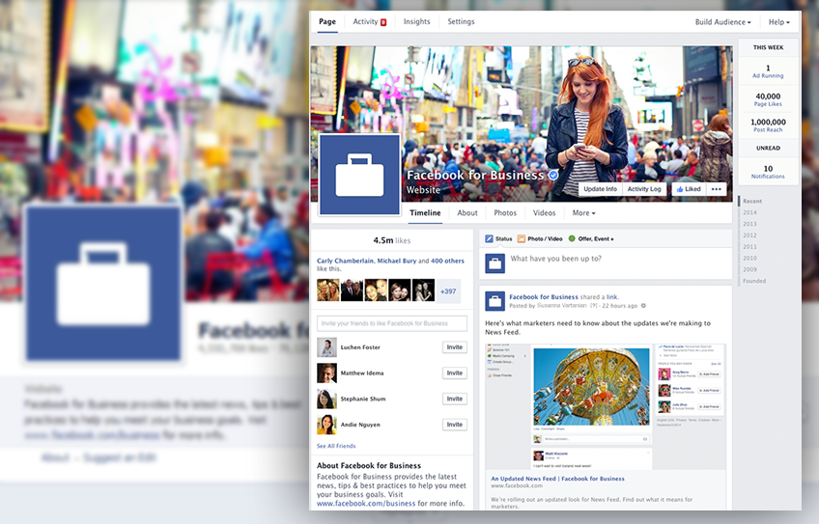Click the '22 hours ago' post timestamp
Viewport: 819px width, 524px height.
coord(619,306)
